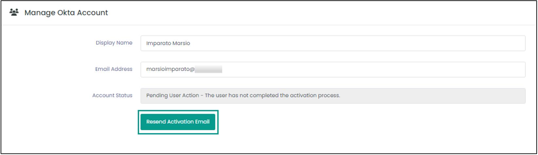Focus the Display Name input field
The image size is (538, 155).
pos(333,43)
